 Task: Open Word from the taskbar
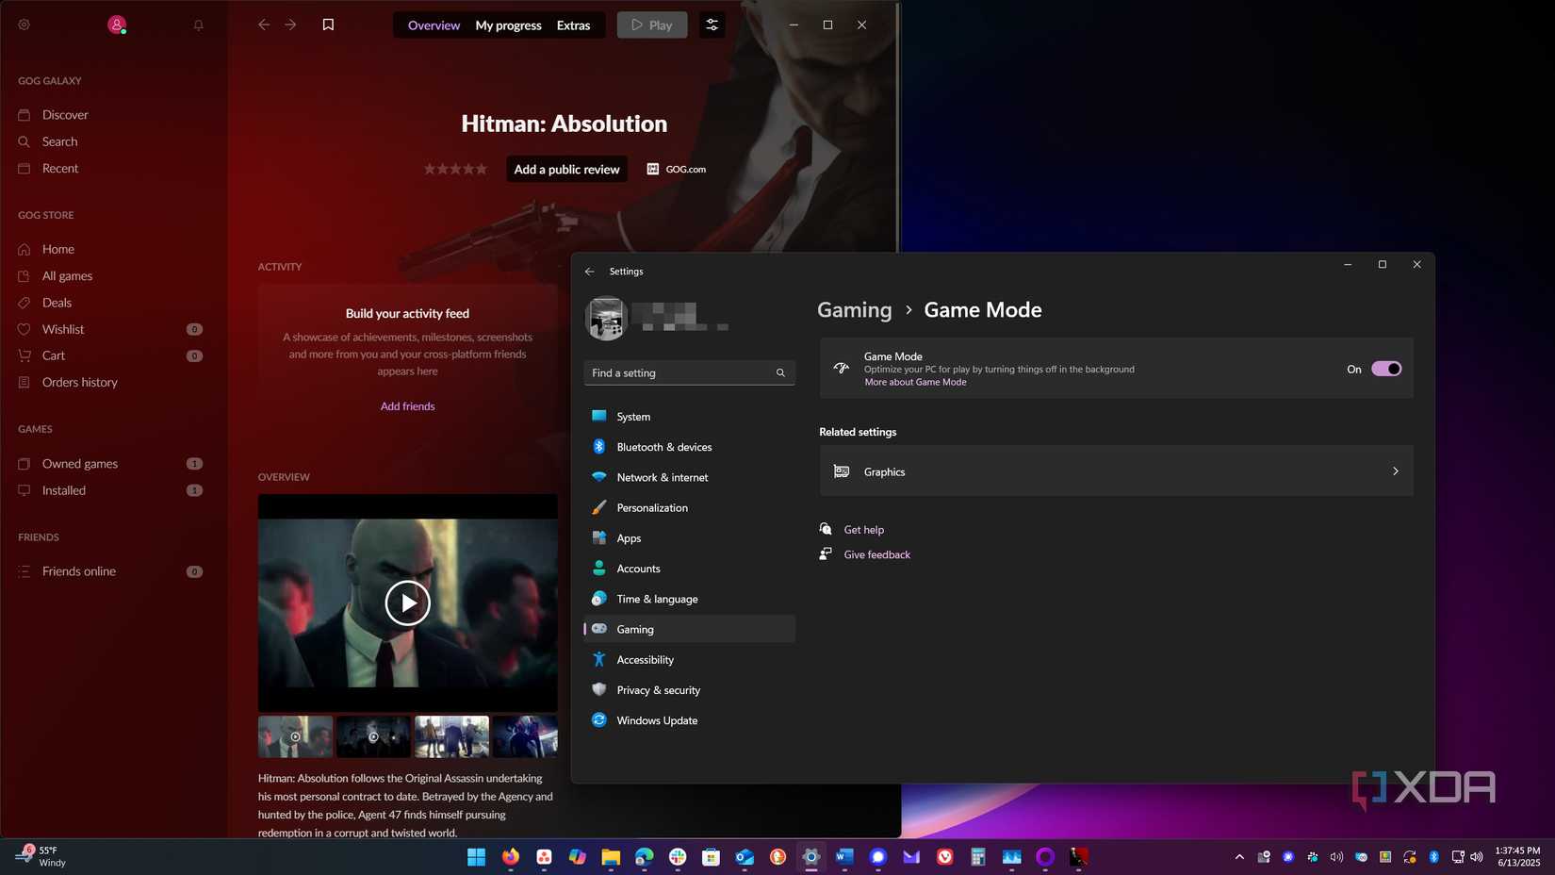tap(844, 857)
